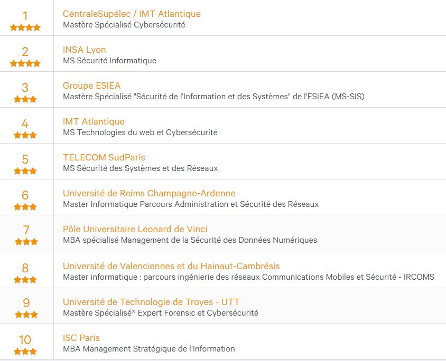446x361 pixels.
Task: Click the three-star rating under rank 10
Action: click(x=25, y=351)
